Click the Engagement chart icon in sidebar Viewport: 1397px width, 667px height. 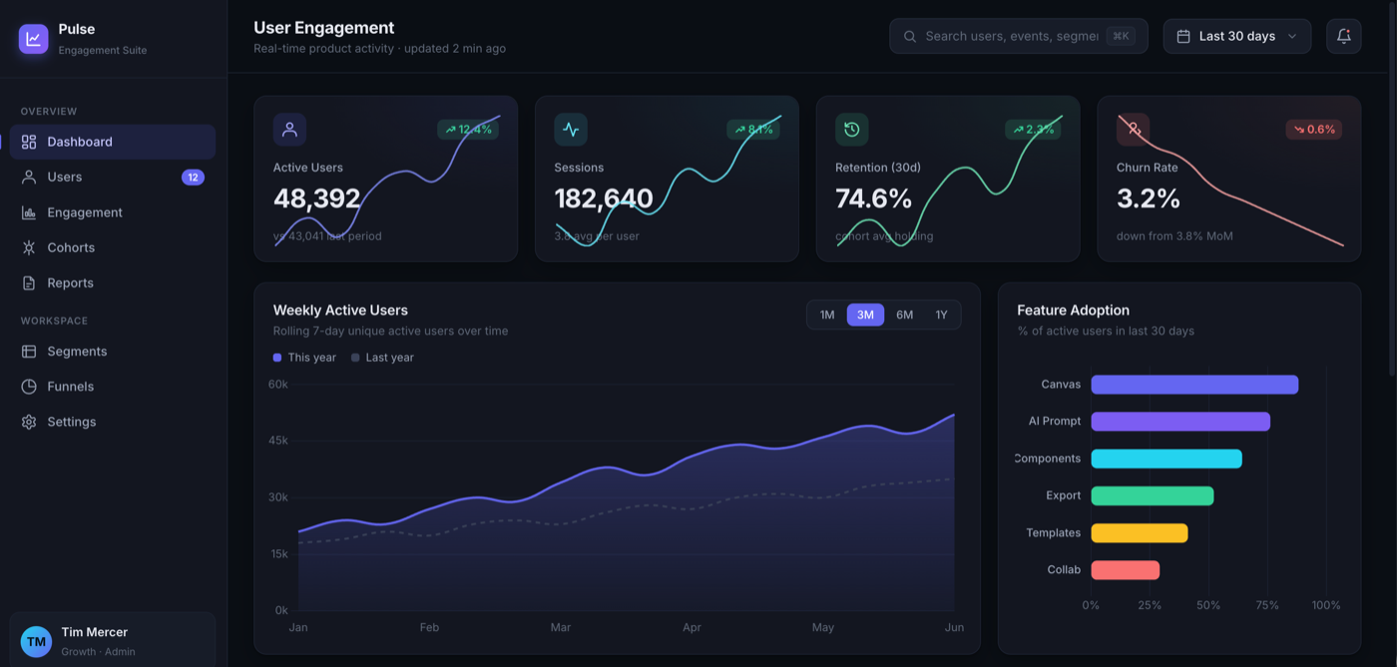point(29,212)
